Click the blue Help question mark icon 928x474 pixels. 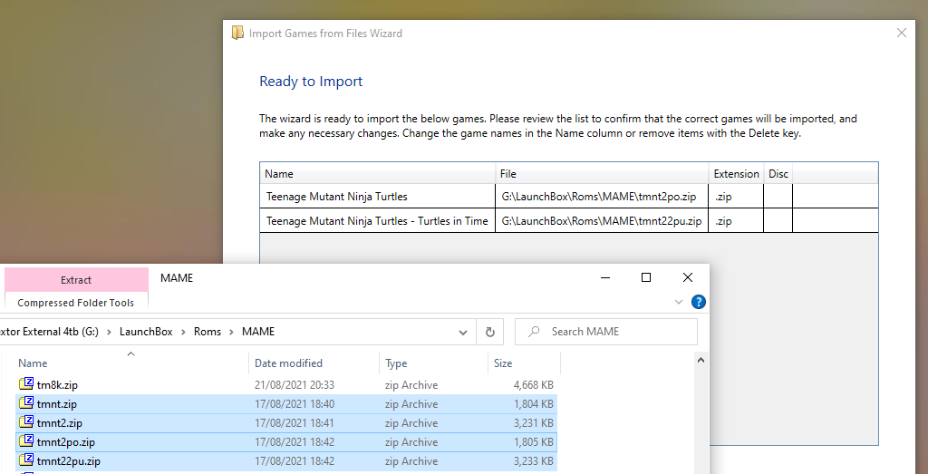(x=699, y=303)
